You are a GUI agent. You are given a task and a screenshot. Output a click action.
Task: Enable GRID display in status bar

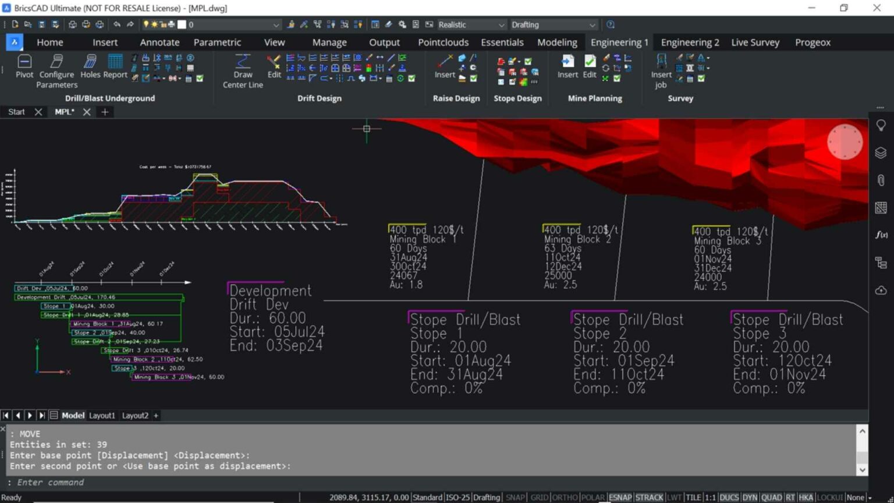click(x=539, y=497)
